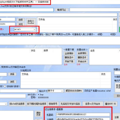Viewport: 120px width, 120px height.
Task: Click the 清除历史 button
Action: tap(38, 114)
